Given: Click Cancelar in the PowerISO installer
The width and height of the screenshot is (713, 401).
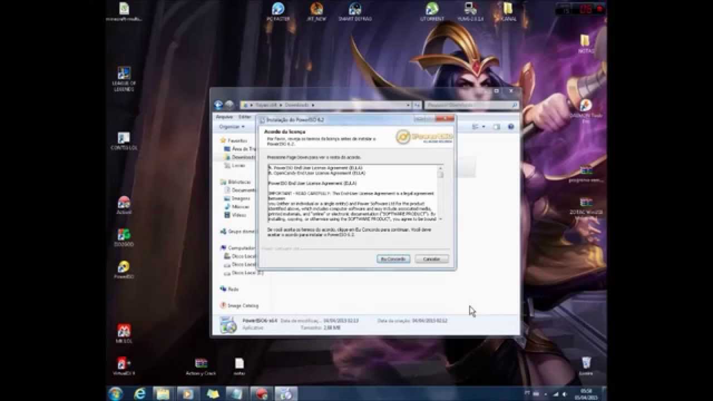Looking at the screenshot, I should click(x=432, y=259).
